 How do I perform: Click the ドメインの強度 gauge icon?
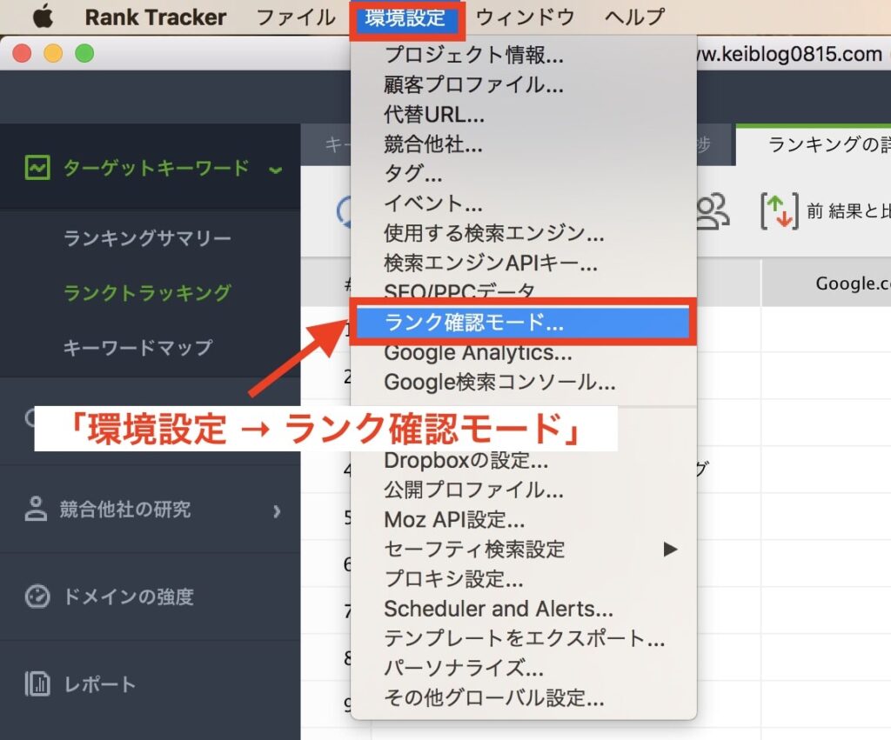tap(37, 597)
